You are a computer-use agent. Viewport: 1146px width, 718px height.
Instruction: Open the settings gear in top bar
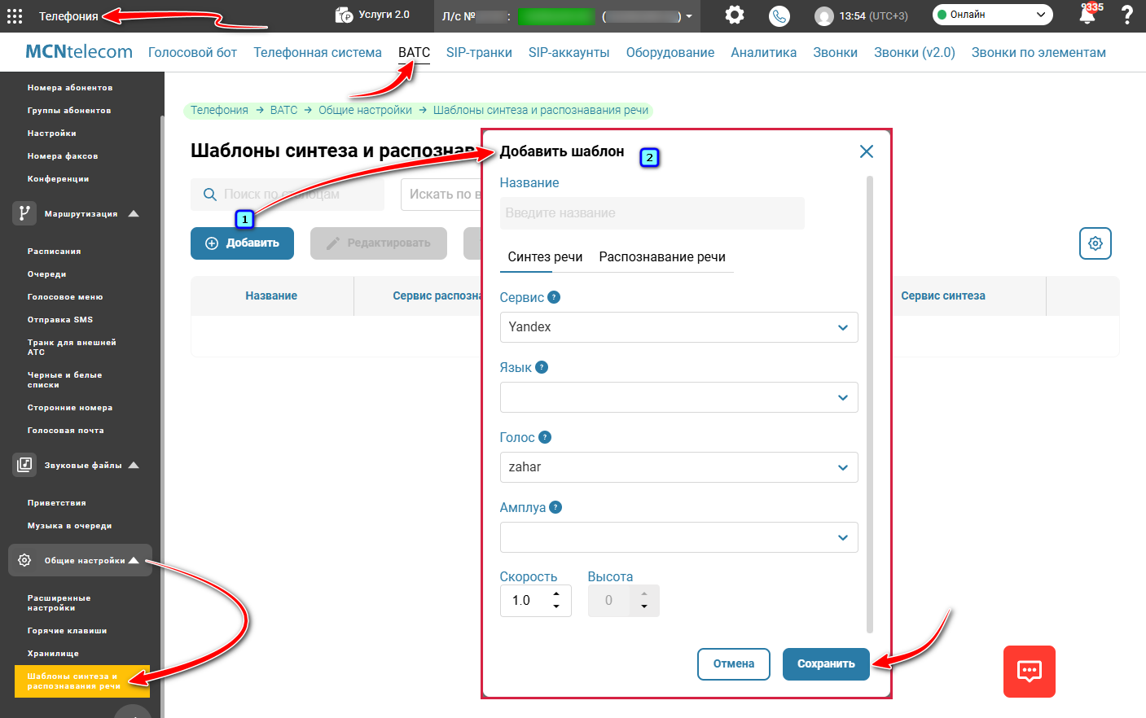coord(735,15)
